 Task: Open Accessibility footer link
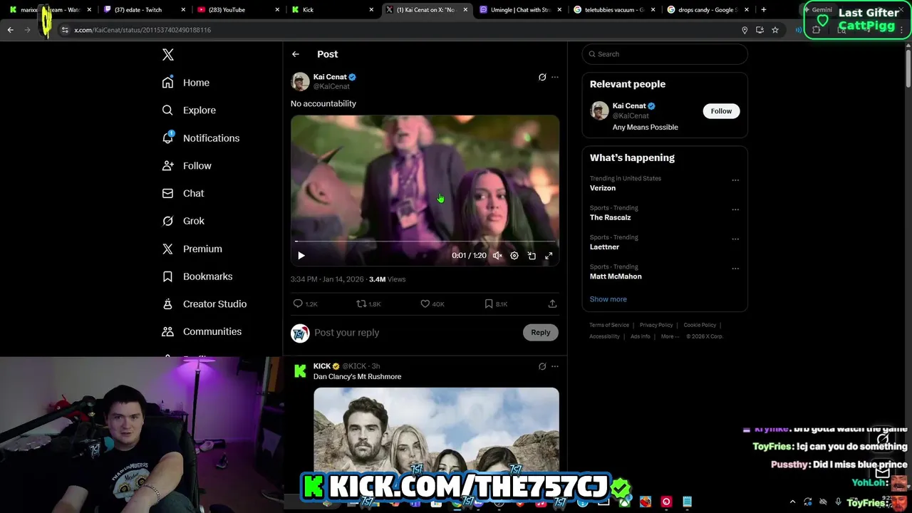pos(604,336)
